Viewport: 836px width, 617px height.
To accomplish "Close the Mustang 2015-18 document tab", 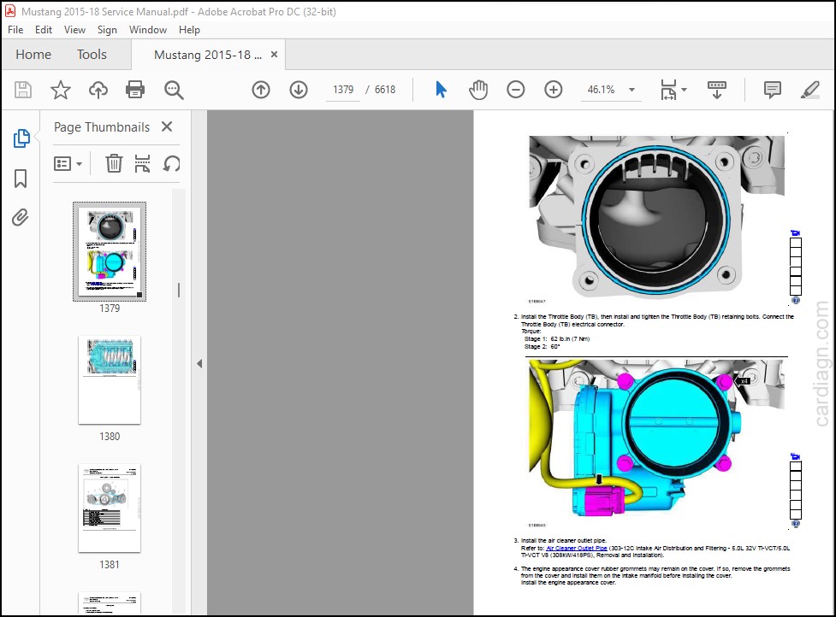I will pyautogui.click(x=274, y=55).
